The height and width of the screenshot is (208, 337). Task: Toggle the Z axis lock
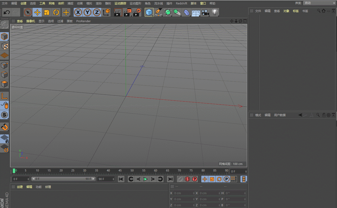point(97,12)
